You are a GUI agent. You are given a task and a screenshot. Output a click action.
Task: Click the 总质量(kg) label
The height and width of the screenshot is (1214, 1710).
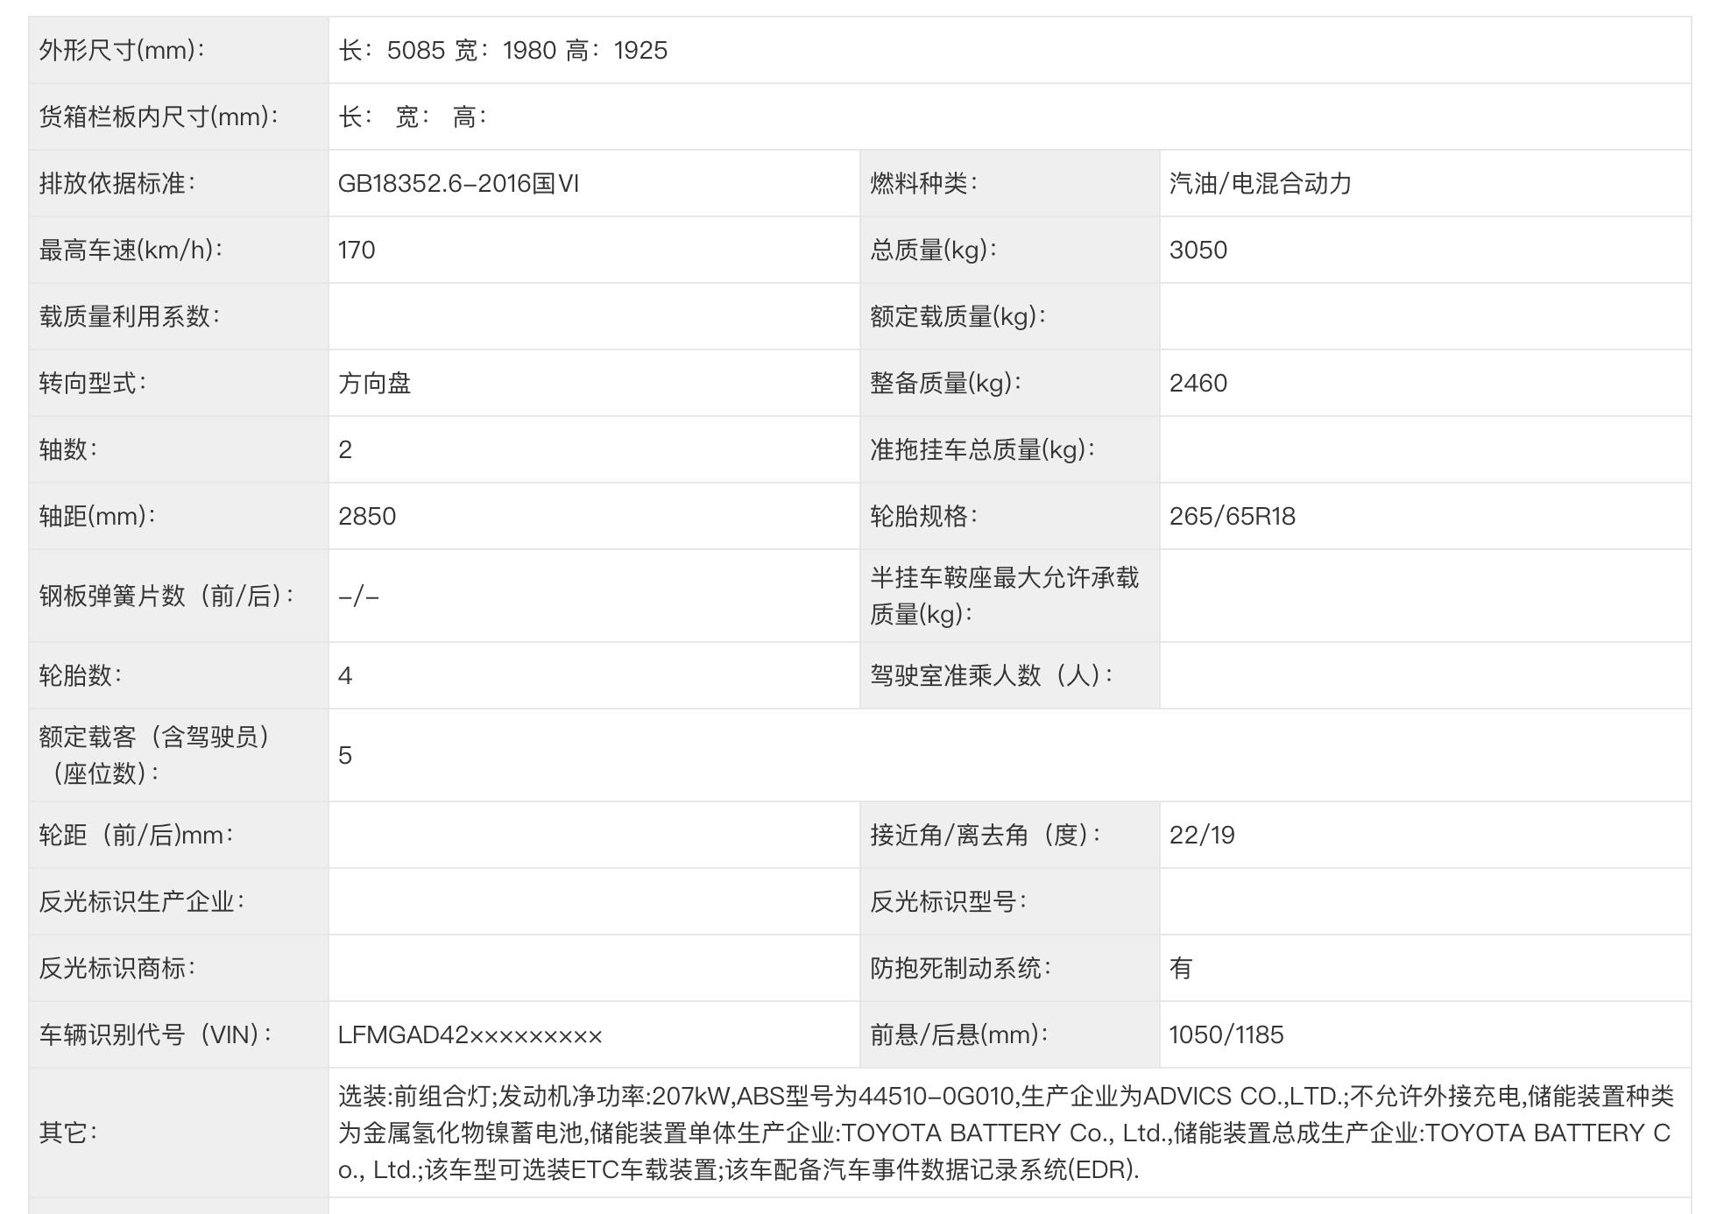pyautogui.click(x=934, y=250)
